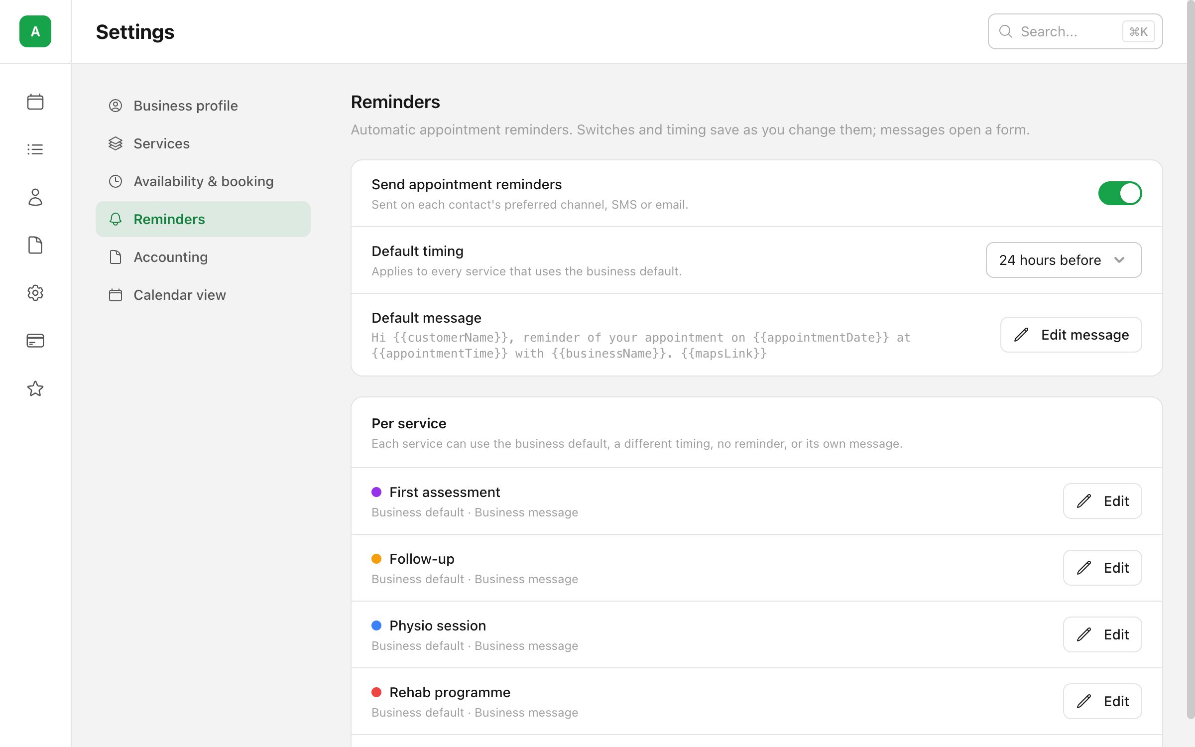The height and width of the screenshot is (747, 1195).
Task: Open Accounting settings
Action: coord(203,257)
